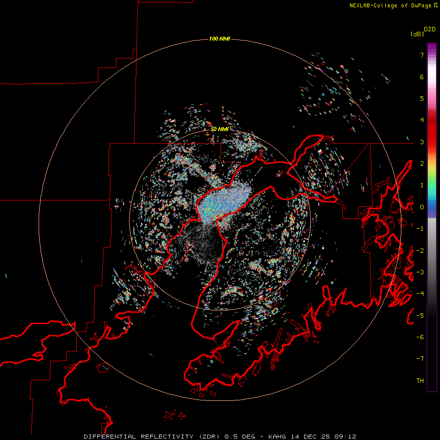This screenshot has width=440, height=440.
Task: Click the 100 NMI range ring label
Action: tap(220, 39)
